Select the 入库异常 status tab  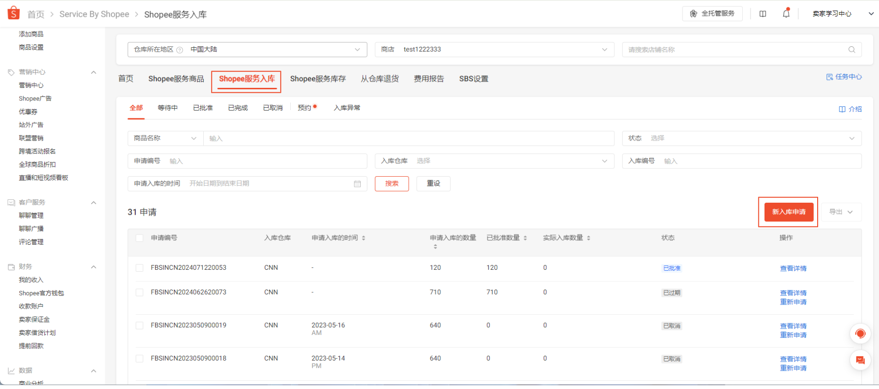click(x=347, y=108)
